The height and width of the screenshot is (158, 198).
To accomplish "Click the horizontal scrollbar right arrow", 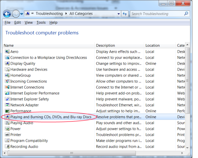I will click(x=182, y=153).
